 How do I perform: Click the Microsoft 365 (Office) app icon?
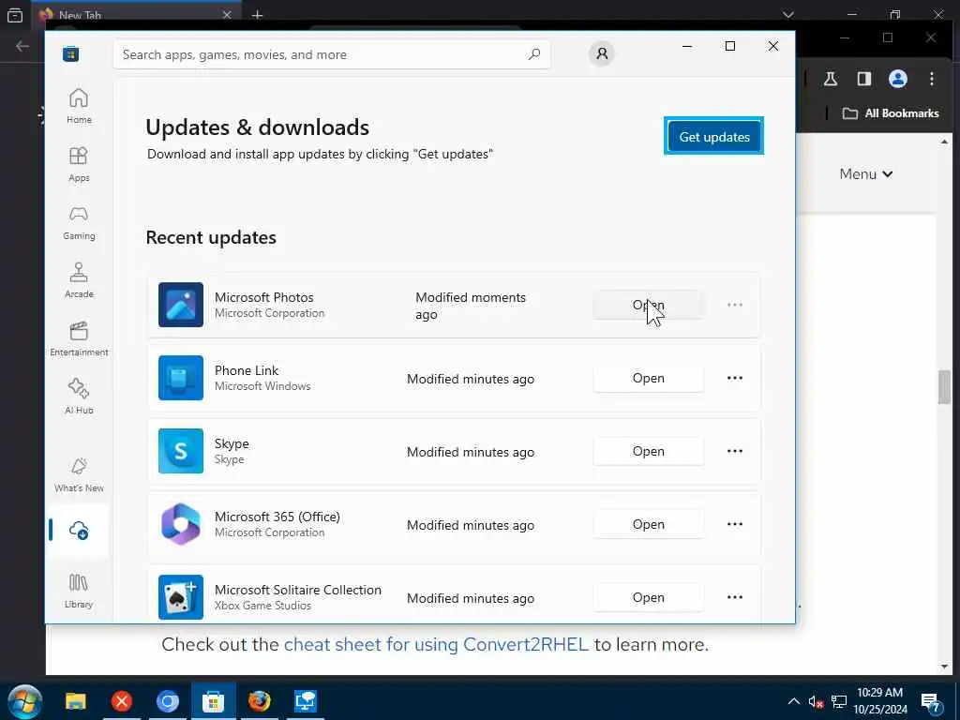coord(181,524)
